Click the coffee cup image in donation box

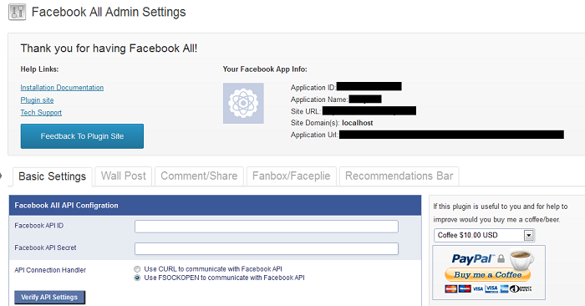pyautogui.click(x=521, y=260)
